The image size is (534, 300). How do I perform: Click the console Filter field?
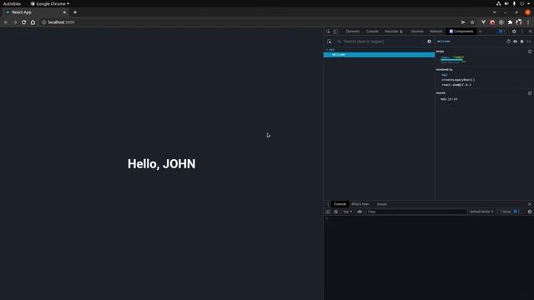[x=417, y=212]
